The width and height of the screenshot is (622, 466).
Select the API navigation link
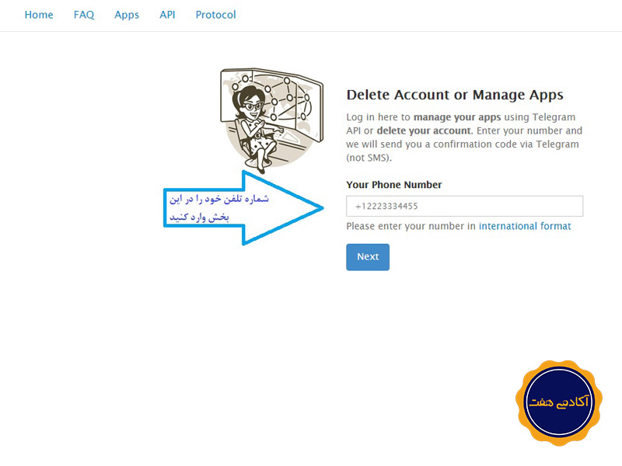(167, 15)
